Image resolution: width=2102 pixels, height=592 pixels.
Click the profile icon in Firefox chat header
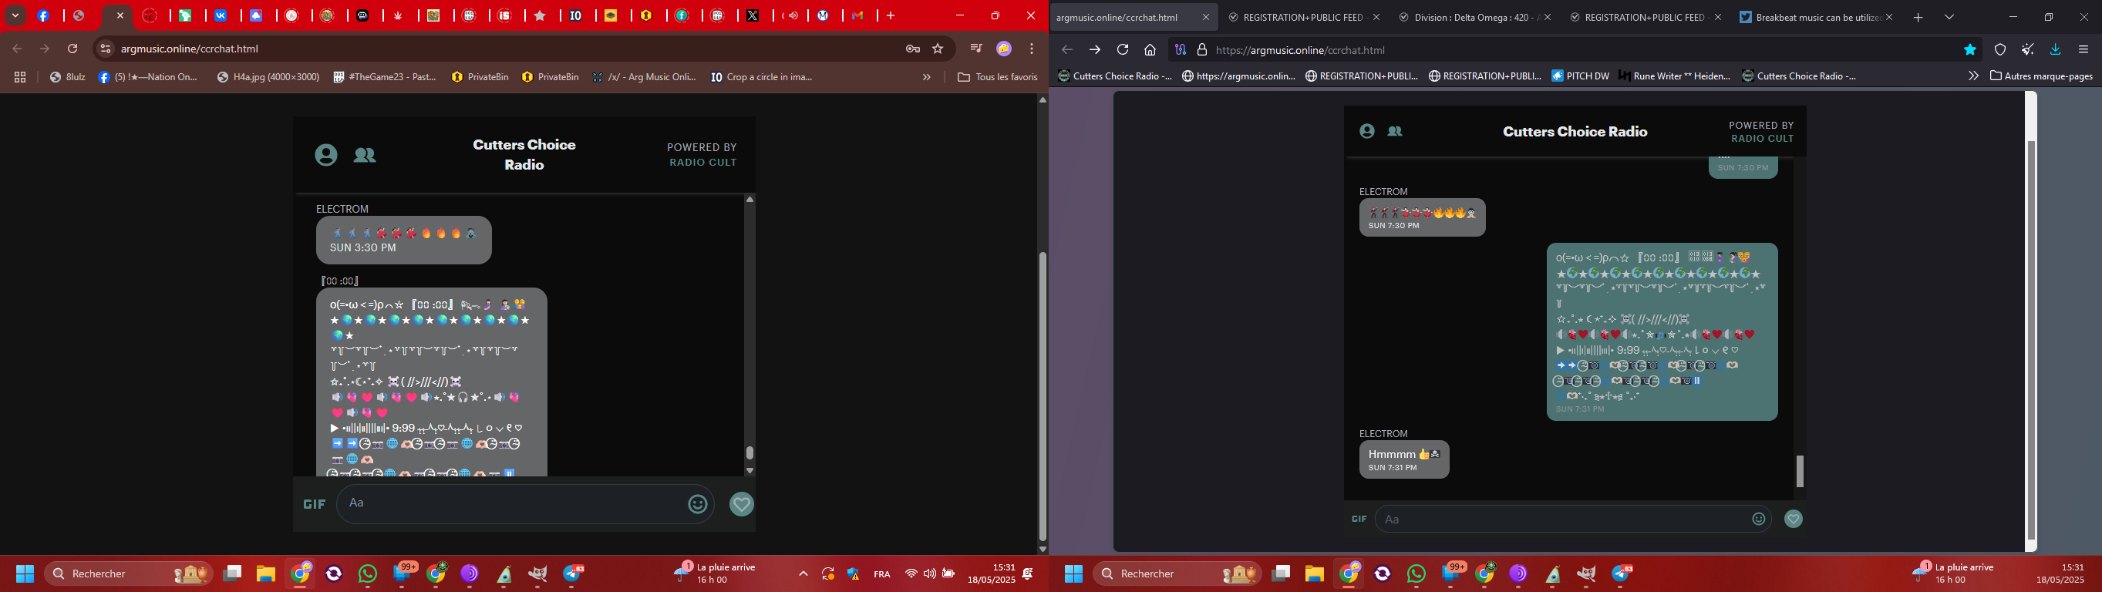tap(1367, 131)
